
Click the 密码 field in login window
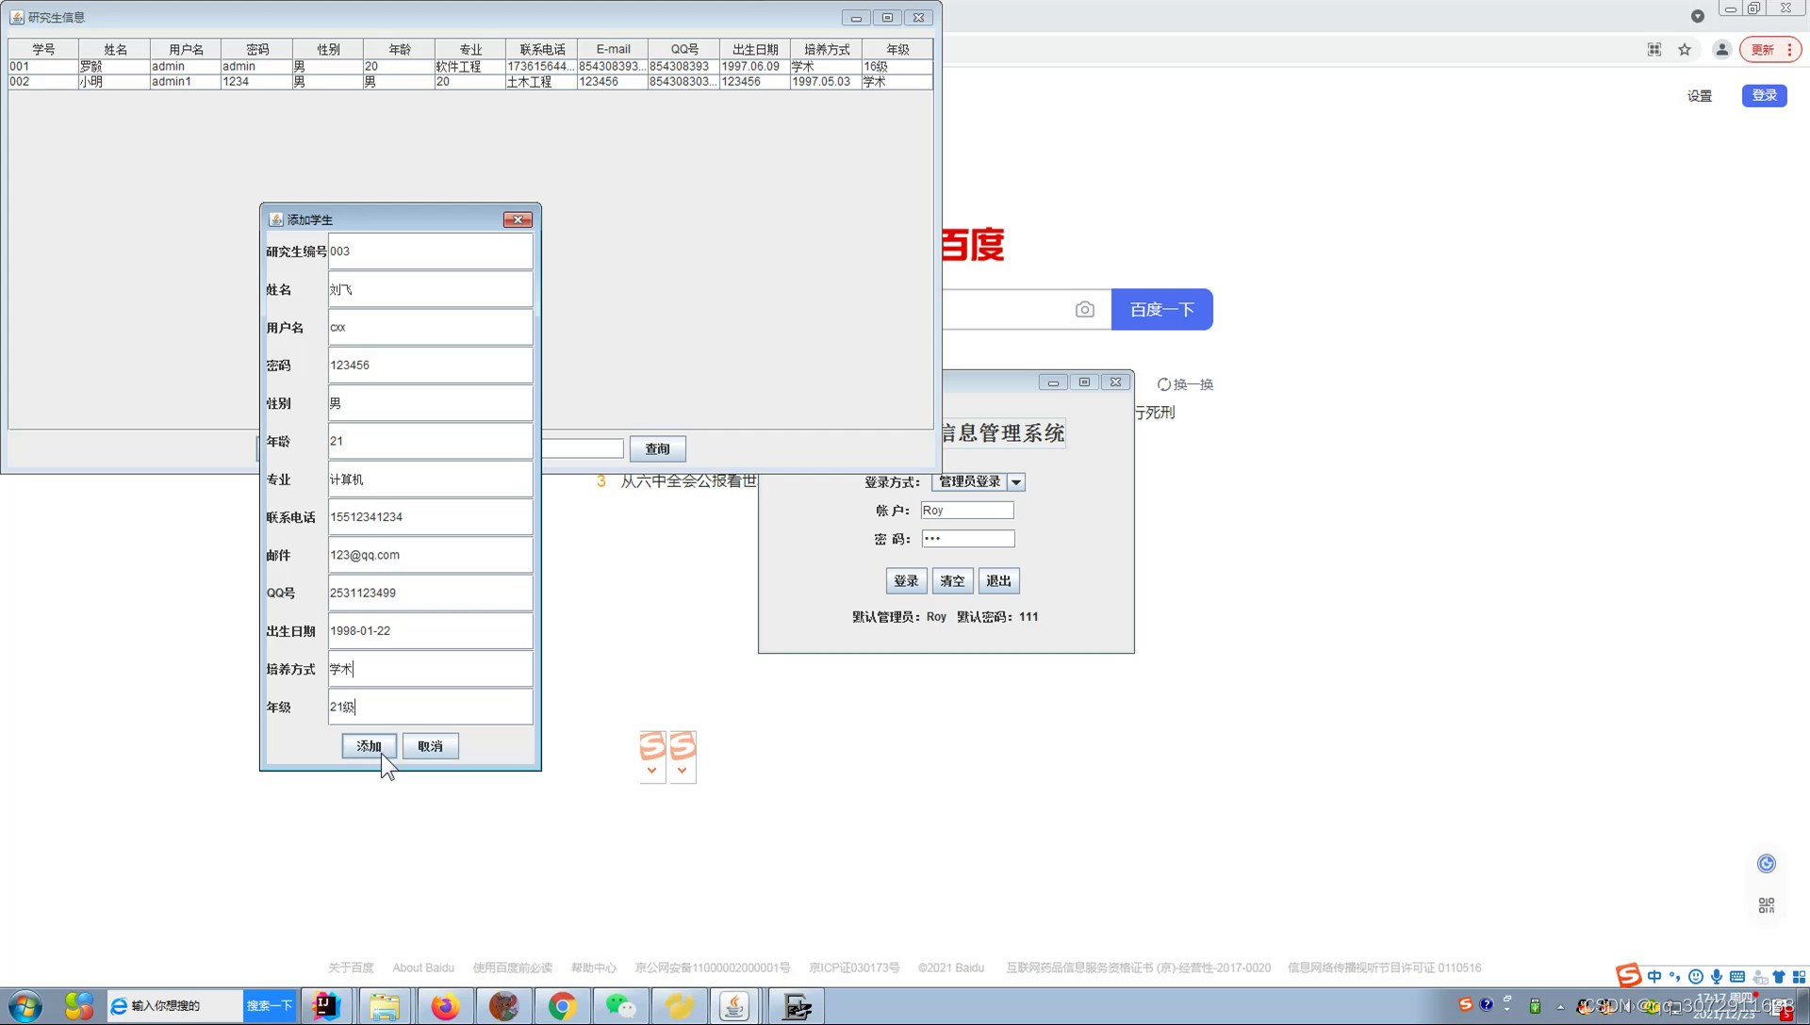coord(968,539)
